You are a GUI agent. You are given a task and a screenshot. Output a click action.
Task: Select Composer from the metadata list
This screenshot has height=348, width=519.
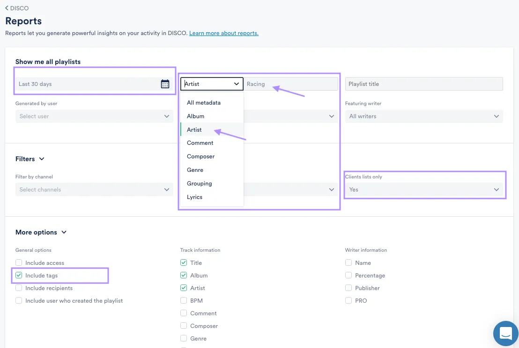[x=200, y=156]
